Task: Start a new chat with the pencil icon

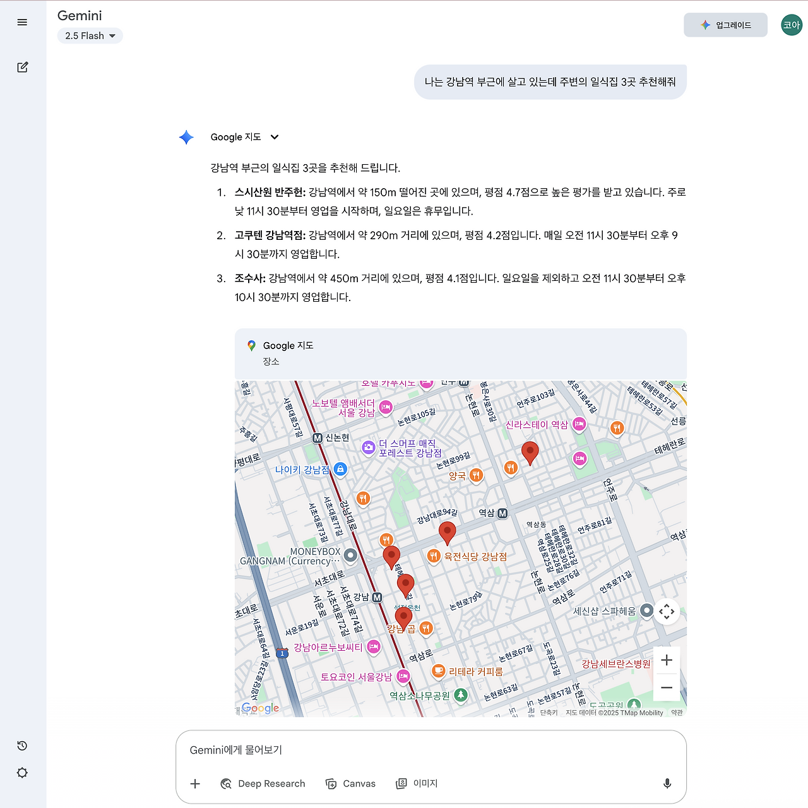Action: click(22, 67)
